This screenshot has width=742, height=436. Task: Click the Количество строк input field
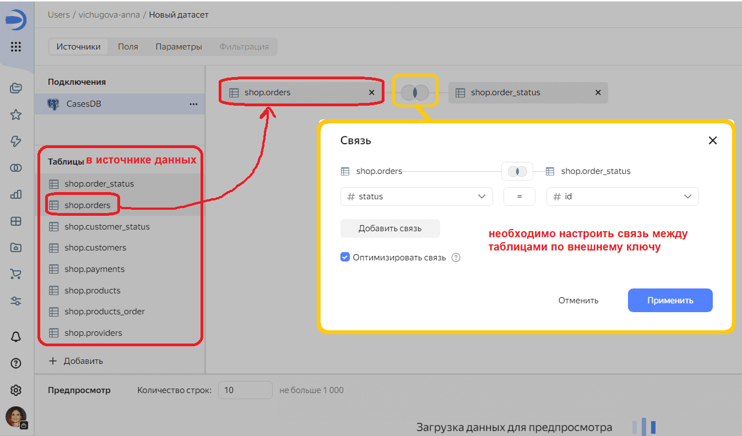pyautogui.click(x=245, y=390)
